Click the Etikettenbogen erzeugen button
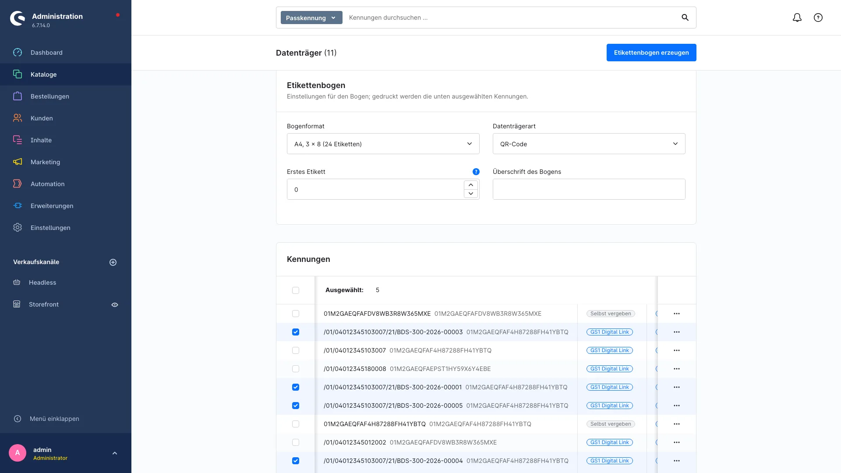The height and width of the screenshot is (473, 841). tap(651, 53)
